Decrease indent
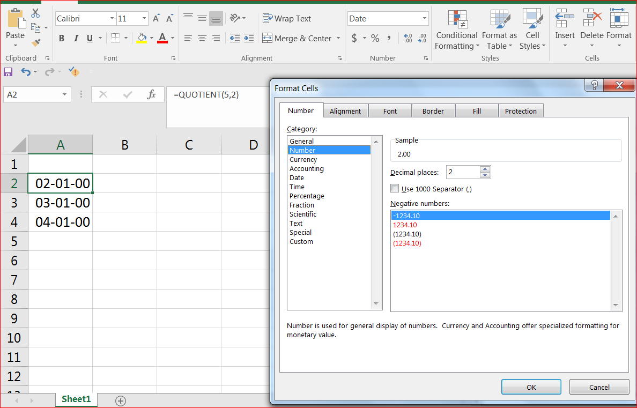This screenshot has width=637, height=408. click(x=235, y=38)
